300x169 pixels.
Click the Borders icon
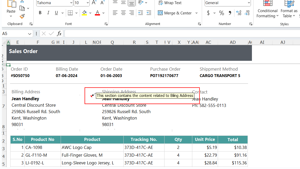tap(70, 13)
